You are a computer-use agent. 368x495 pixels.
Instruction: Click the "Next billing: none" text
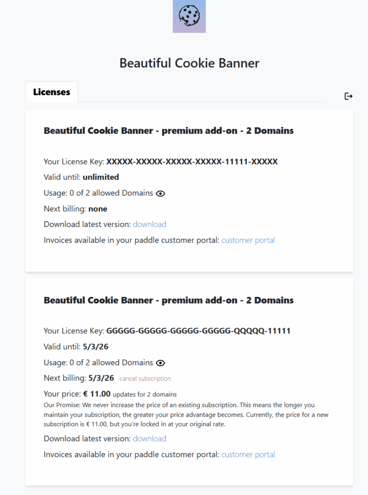coord(75,209)
